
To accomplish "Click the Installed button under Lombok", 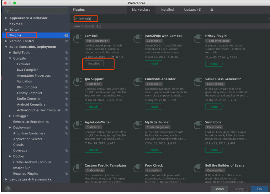I will click(x=94, y=63).
